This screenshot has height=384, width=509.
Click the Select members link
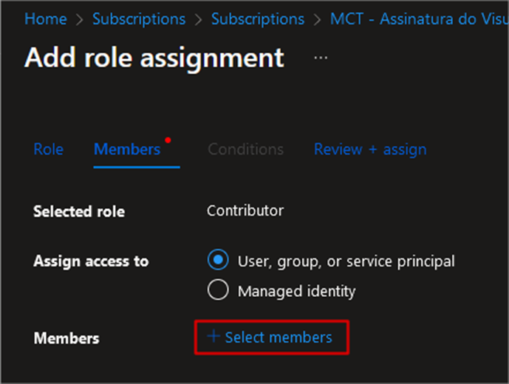point(279,337)
